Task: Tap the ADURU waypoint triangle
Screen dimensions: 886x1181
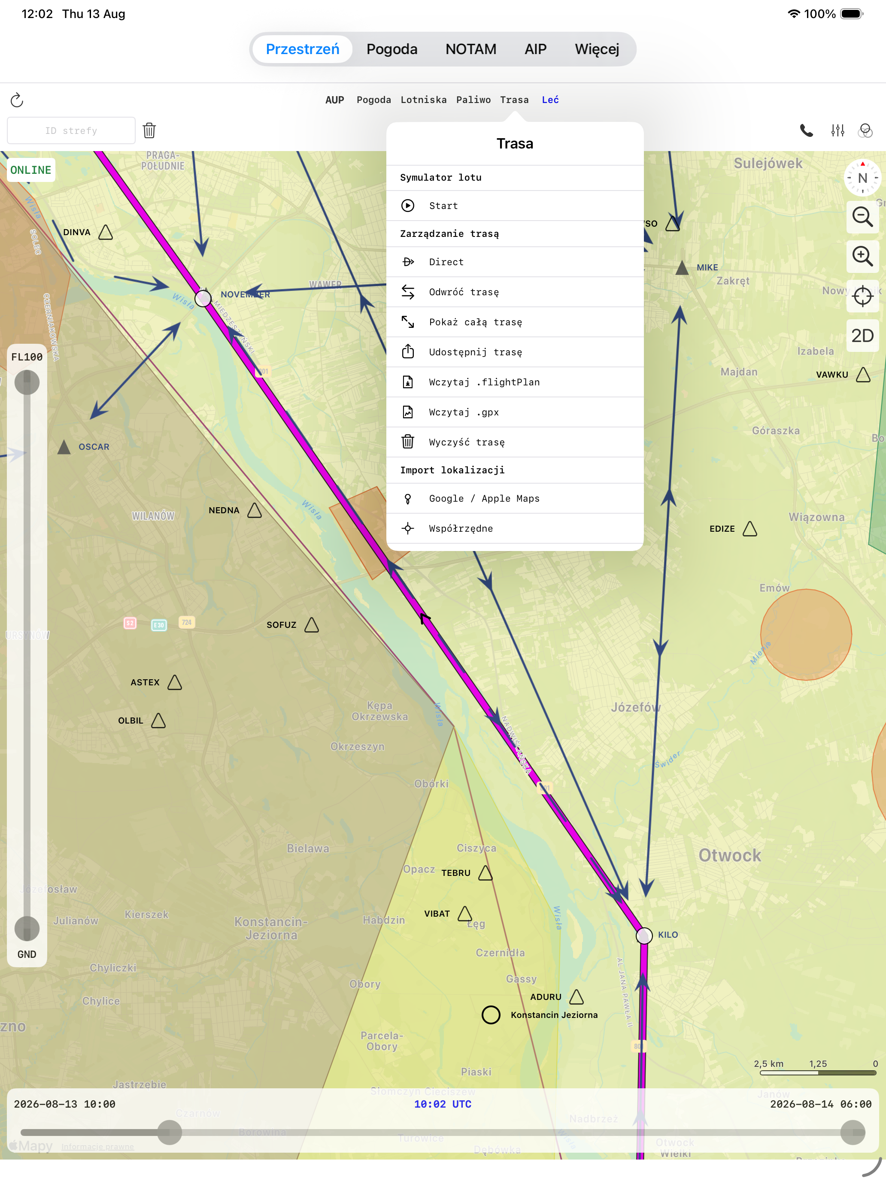Action: click(x=577, y=997)
